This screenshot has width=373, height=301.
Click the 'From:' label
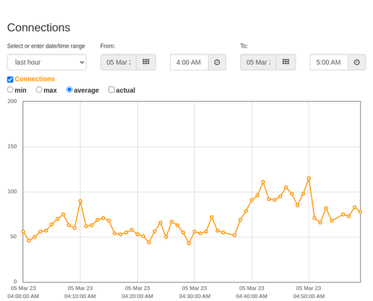(x=107, y=46)
